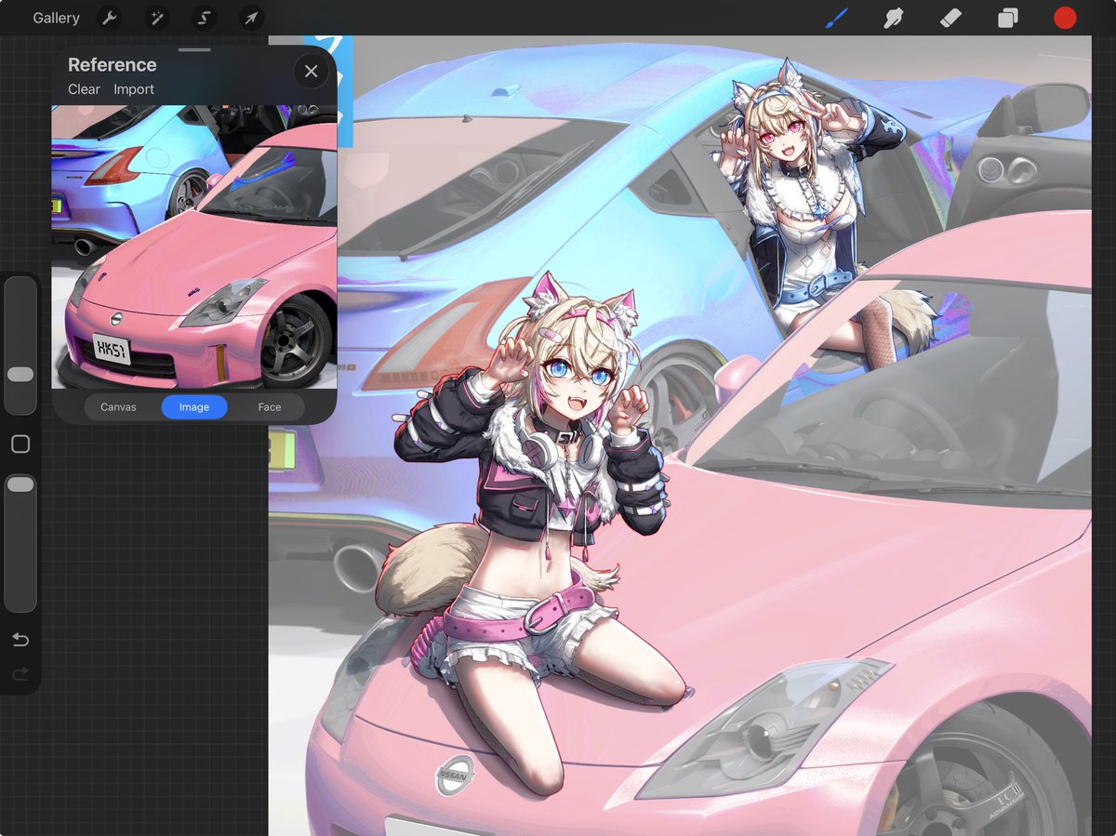Screen dimensions: 1116x836
Task: Select the Eraser tool
Action: 950,18
